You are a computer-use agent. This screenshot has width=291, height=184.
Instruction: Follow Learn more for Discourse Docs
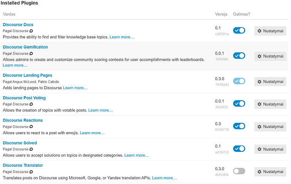click(122, 37)
